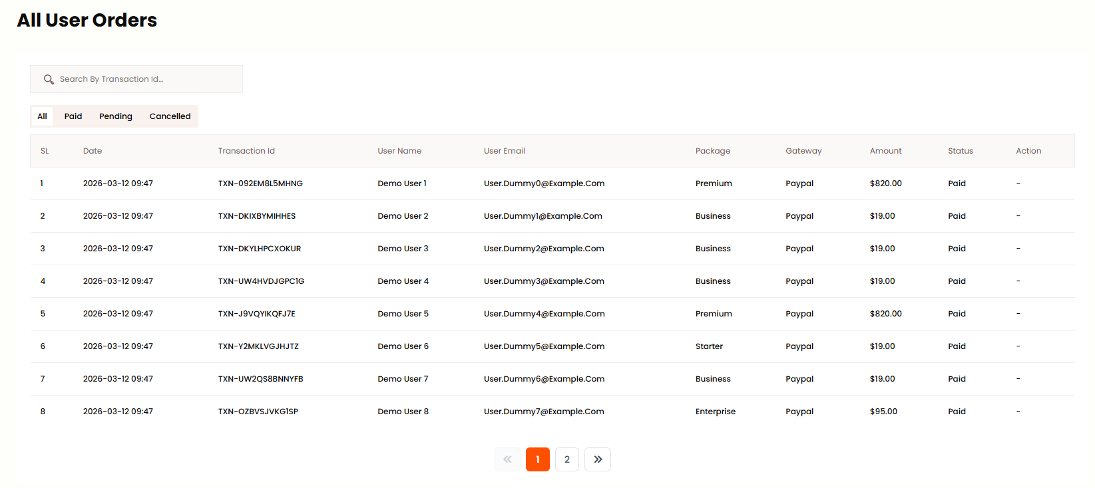The height and width of the screenshot is (488, 1095).
Task: Click the Demo User 8 name
Action: point(403,412)
